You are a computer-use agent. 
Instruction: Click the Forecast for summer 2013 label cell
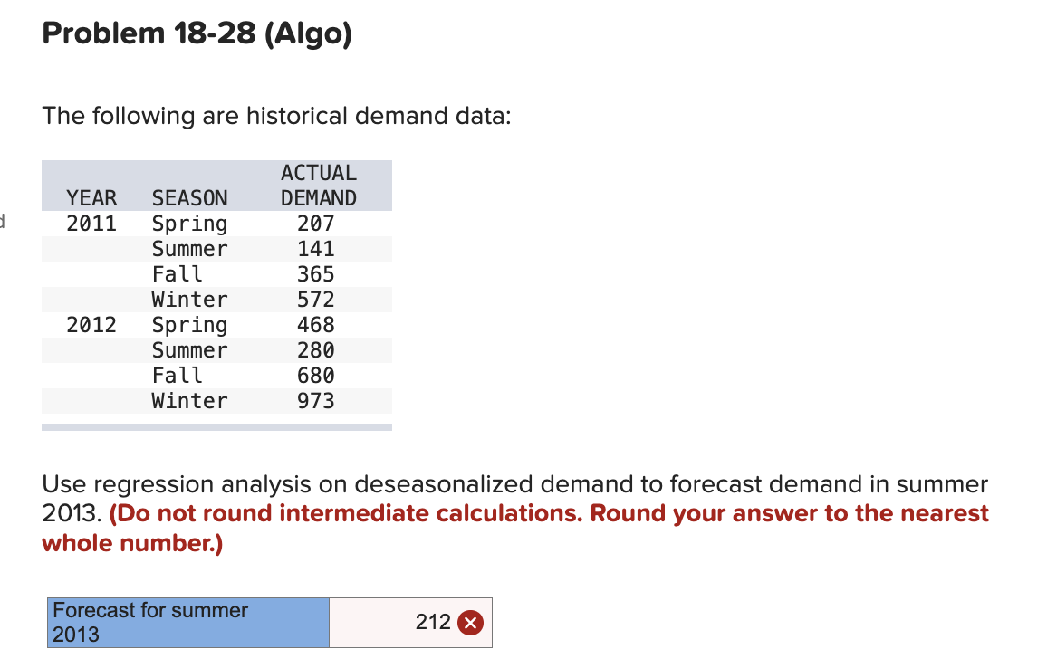point(187,622)
